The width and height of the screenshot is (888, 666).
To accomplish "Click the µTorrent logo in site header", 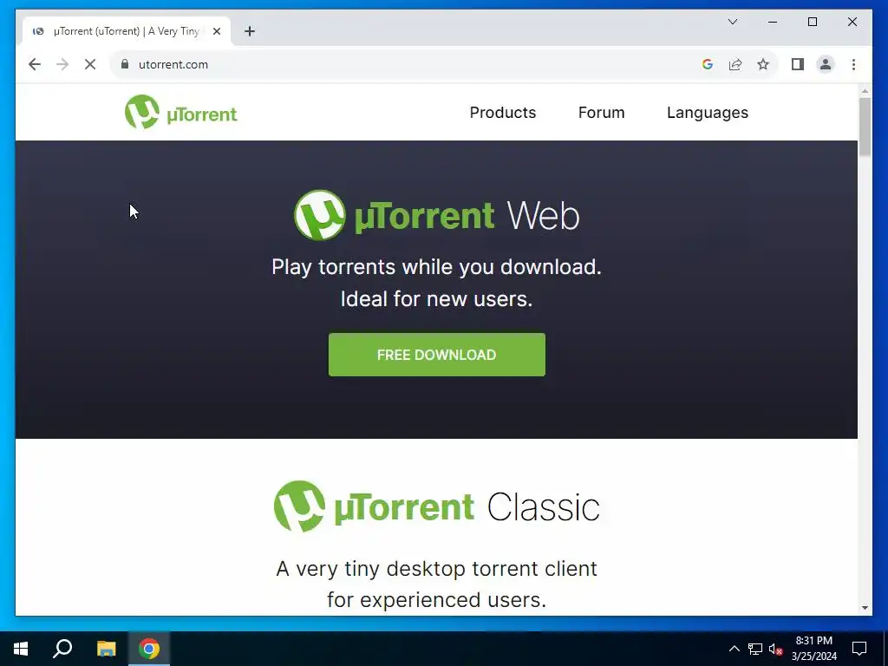I will 180,112.
